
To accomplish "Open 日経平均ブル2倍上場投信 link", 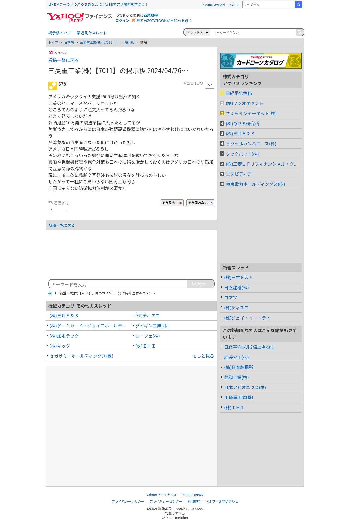I will coord(249,347).
